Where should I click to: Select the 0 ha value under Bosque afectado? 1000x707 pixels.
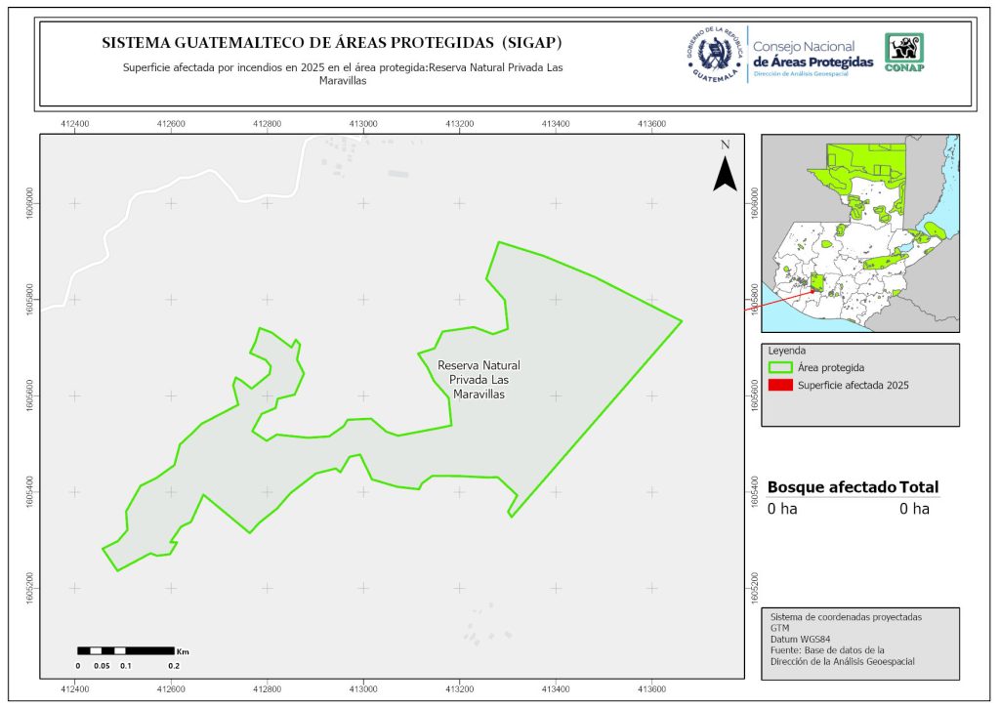(x=783, y=509)
